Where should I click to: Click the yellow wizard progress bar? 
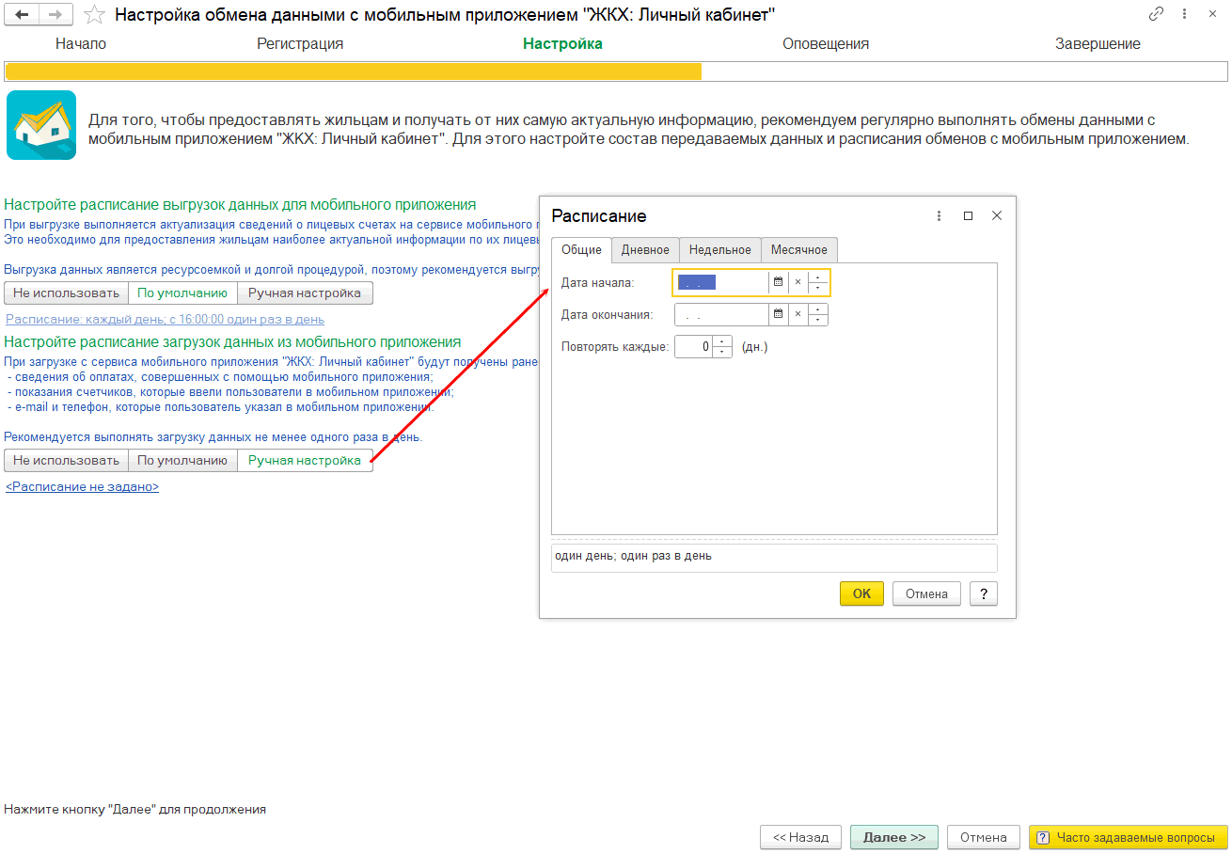click(x=354, y=71)
